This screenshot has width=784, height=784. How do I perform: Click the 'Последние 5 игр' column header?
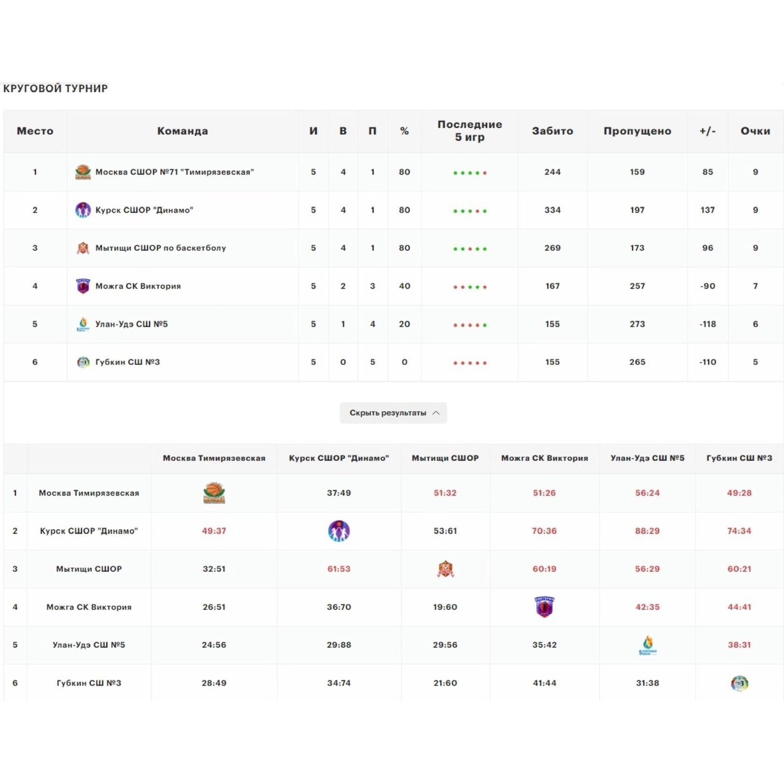tap(470, 131)
